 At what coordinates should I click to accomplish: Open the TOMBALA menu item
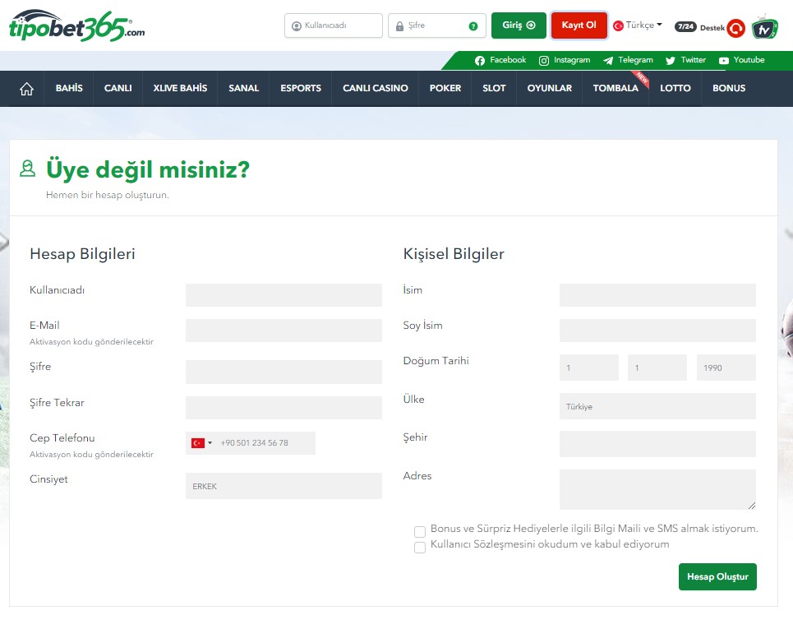pyautogui.click(x=615, y=89)
